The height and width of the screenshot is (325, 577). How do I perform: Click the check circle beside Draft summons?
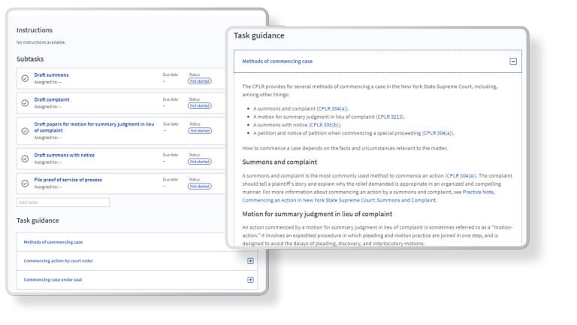click(x=25, y=78)
